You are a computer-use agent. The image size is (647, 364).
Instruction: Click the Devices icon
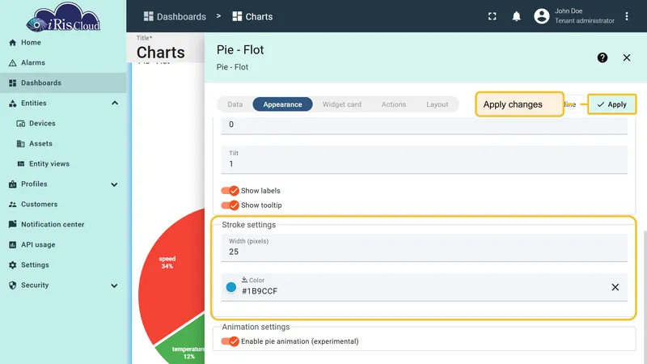pos(21,124)
